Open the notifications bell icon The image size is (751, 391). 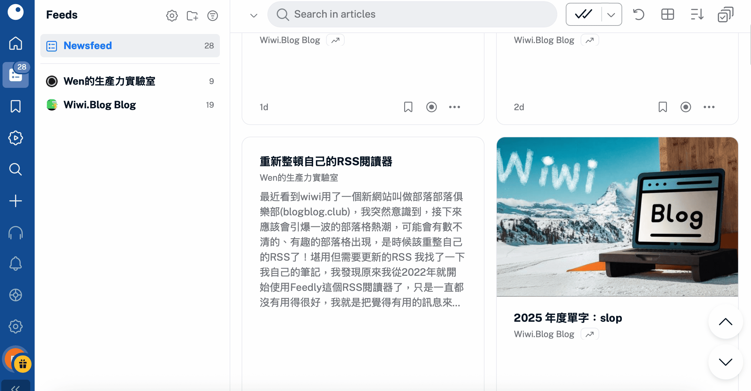(x=15, y=264)
